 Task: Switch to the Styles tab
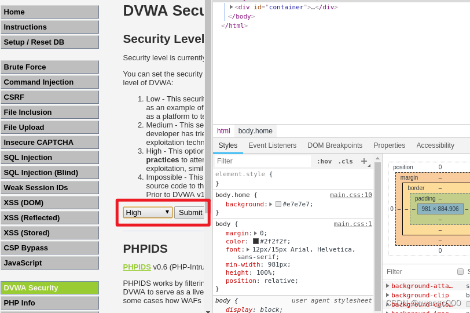point(228,145)
